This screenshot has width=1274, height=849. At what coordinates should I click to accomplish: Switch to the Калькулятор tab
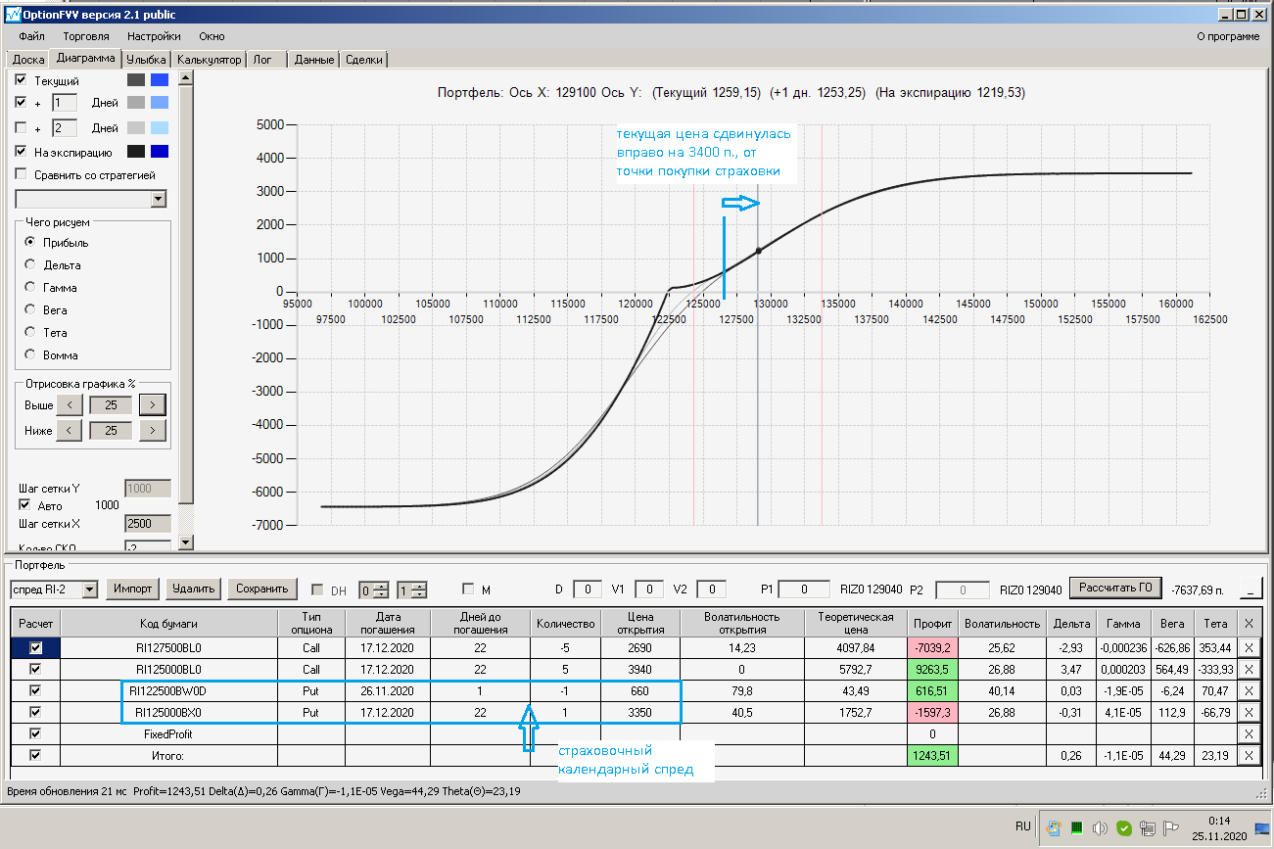(209, 60)
